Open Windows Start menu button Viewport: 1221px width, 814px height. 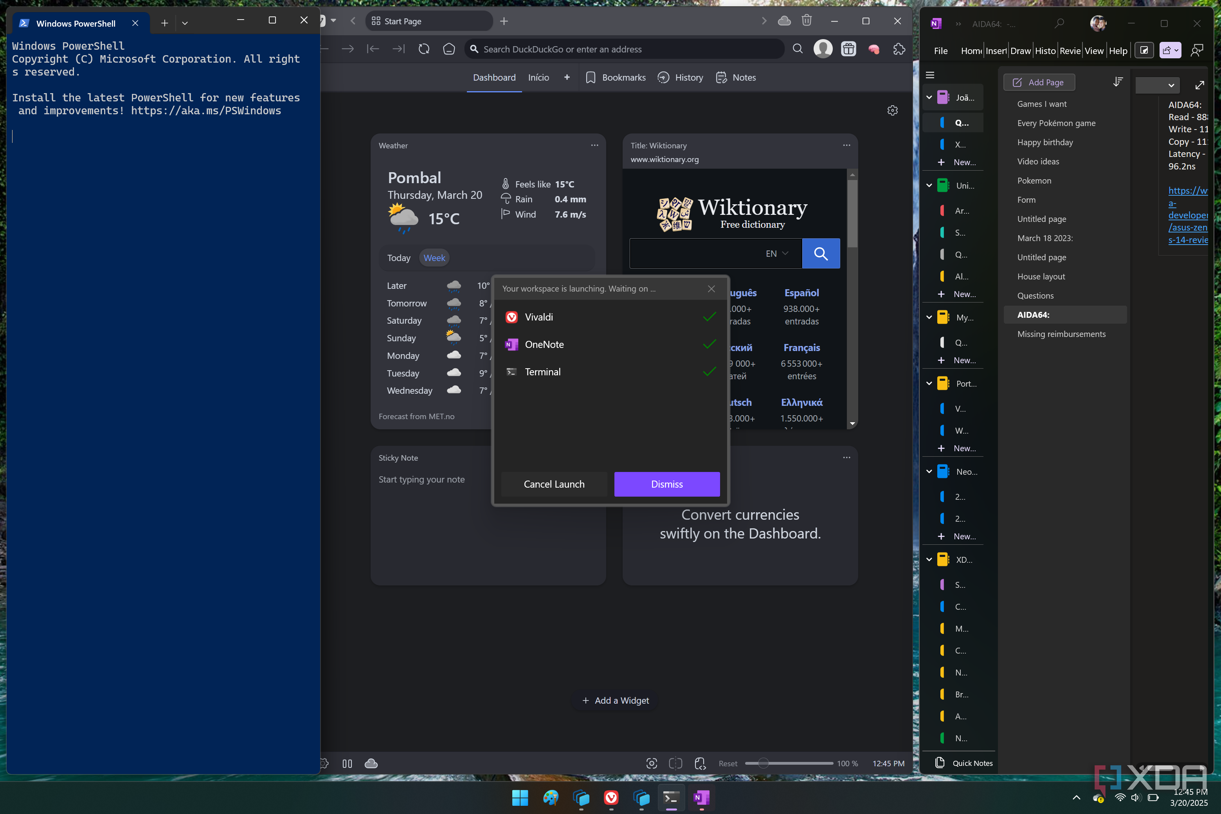coord(520,798)
